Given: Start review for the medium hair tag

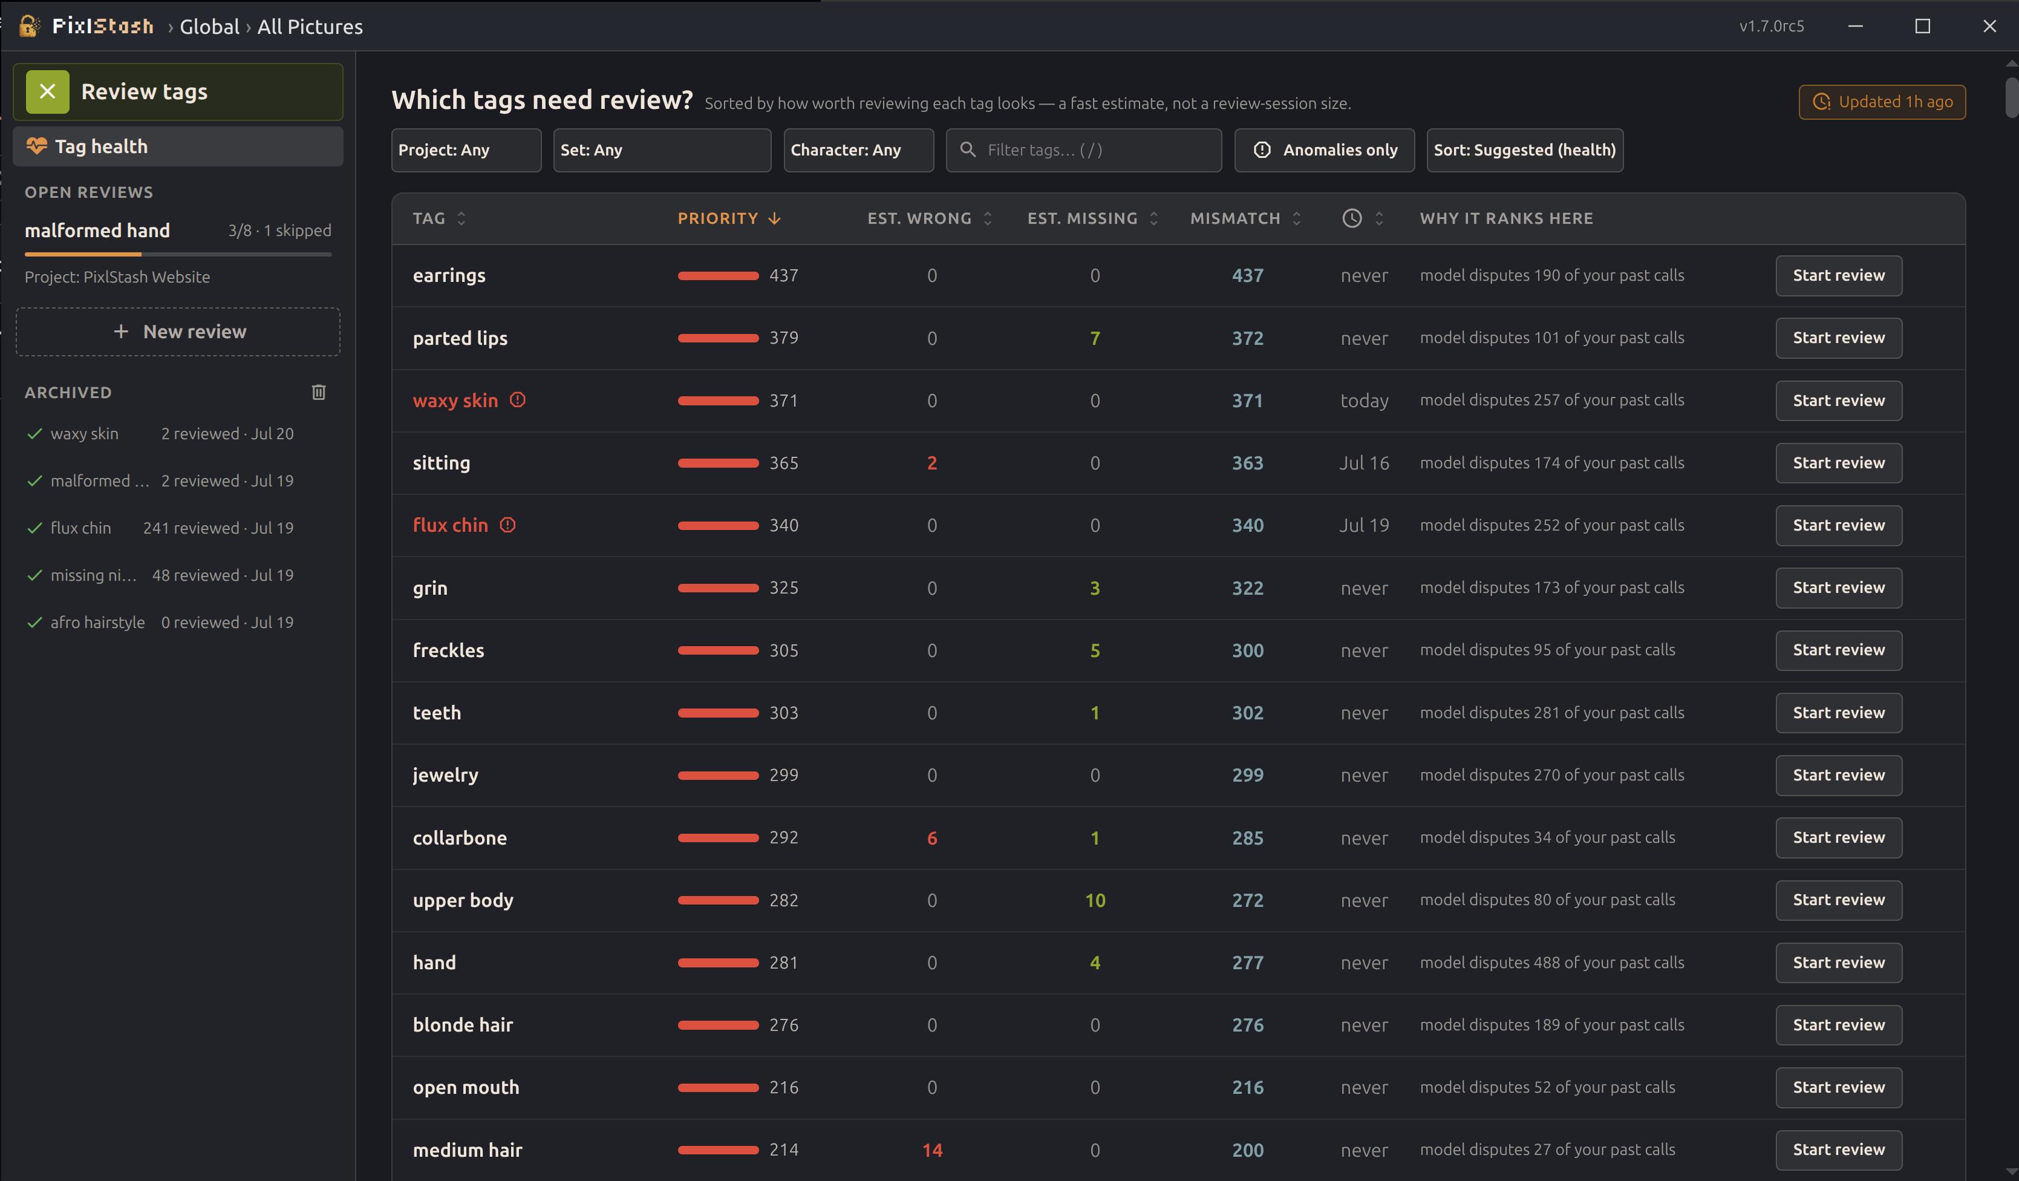Looking at the screenshot, I should (x=1838, y=1150).
